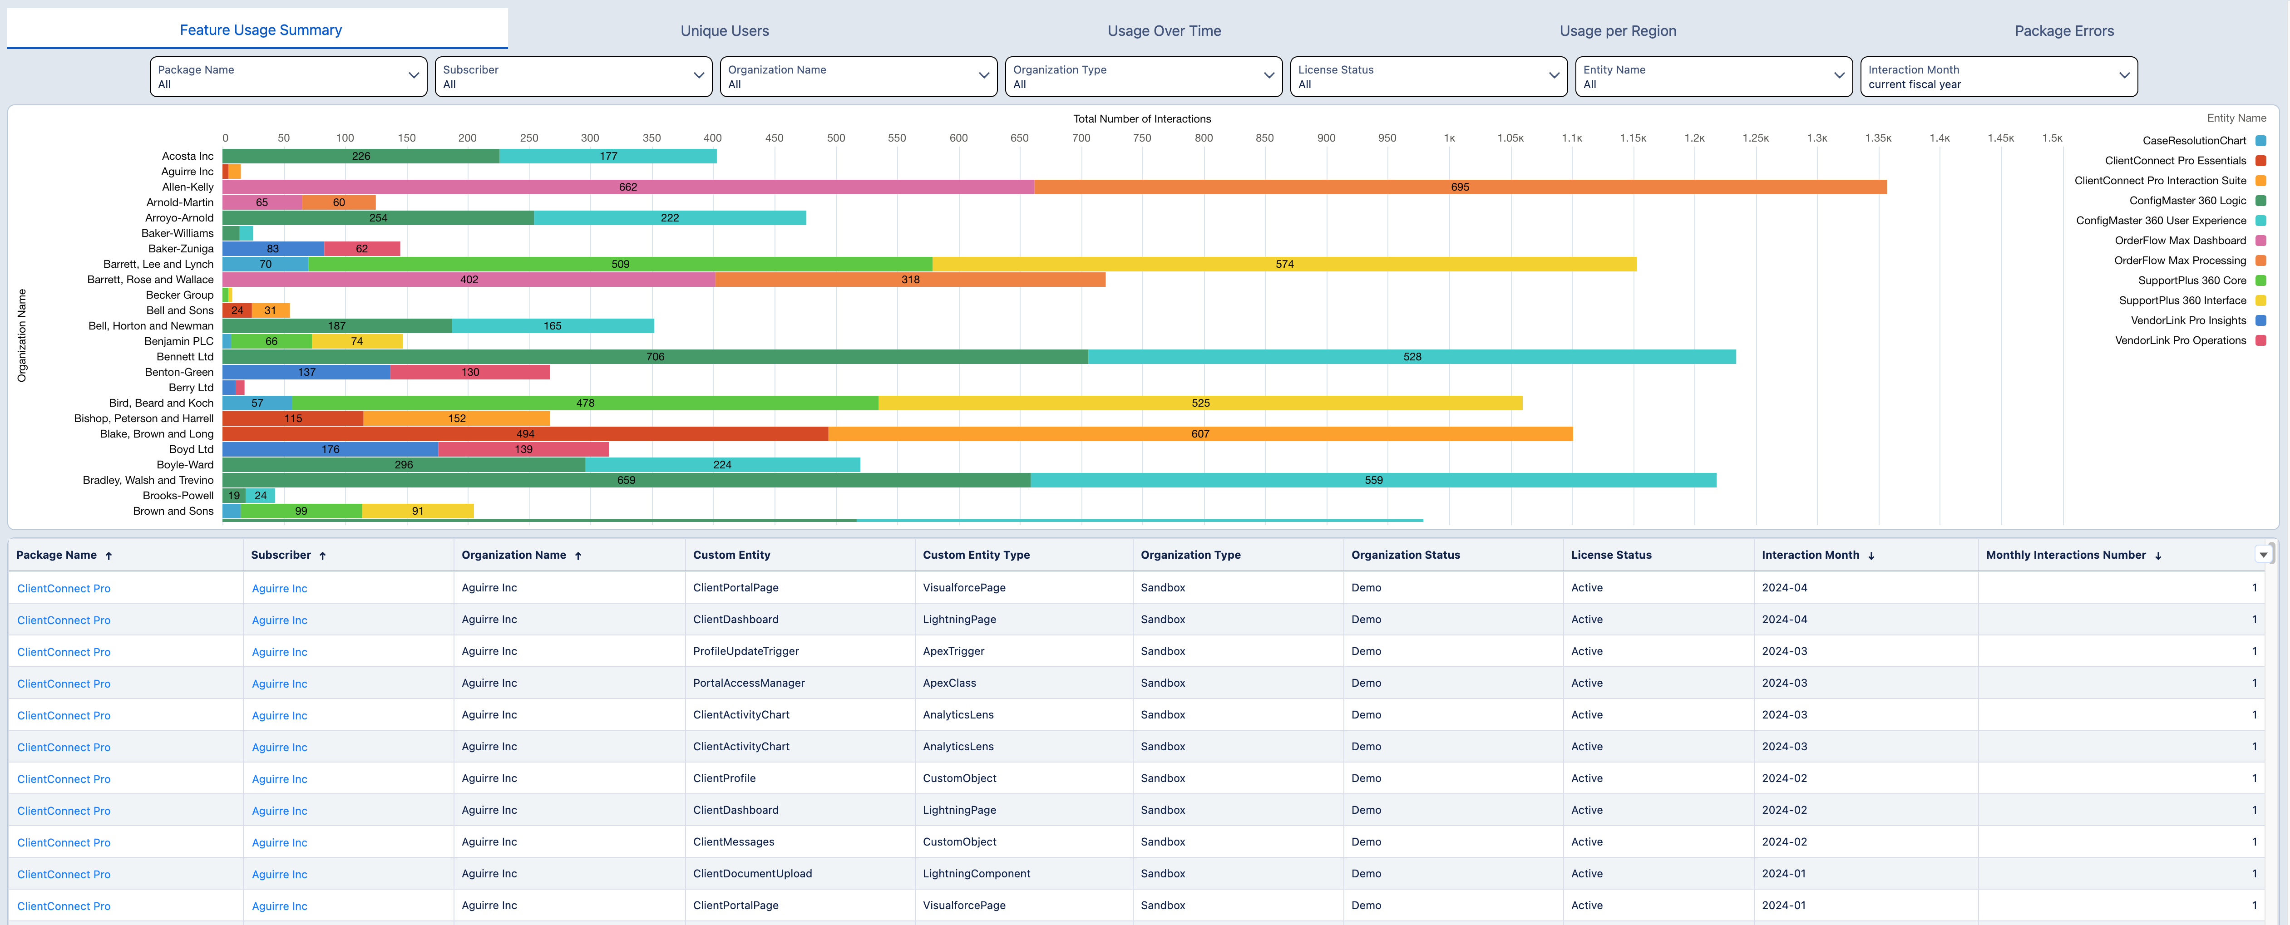Open Aguirre Inc subscriber link in ClientProfile row
This screenshot has width=2290, height=925.
click(x=279, y=779)
